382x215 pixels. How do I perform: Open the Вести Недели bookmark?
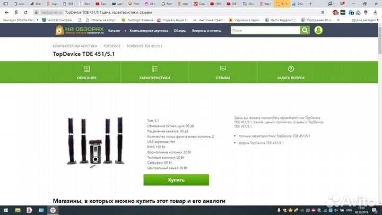[x=281, y=20]
